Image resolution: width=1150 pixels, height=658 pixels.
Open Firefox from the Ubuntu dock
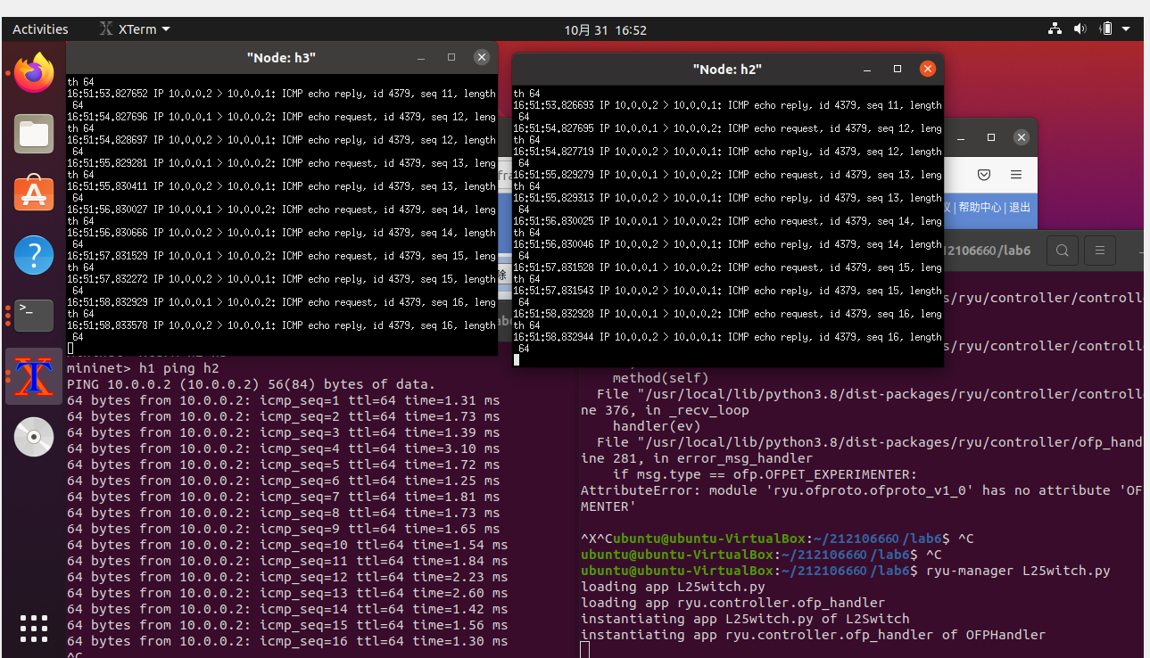point(34,73)
